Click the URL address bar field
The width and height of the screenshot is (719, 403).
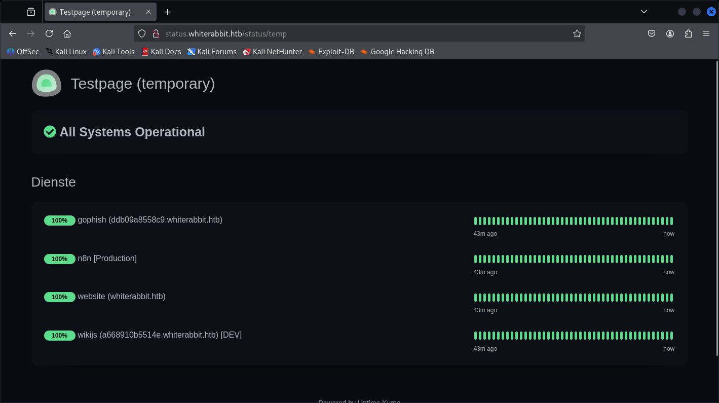pos(365,33)
